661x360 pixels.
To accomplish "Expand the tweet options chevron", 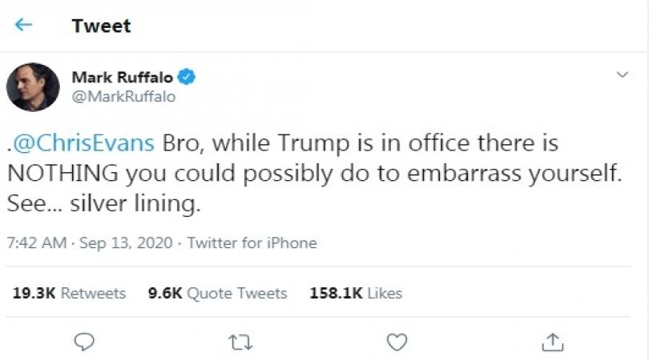I will pos(623,74).
